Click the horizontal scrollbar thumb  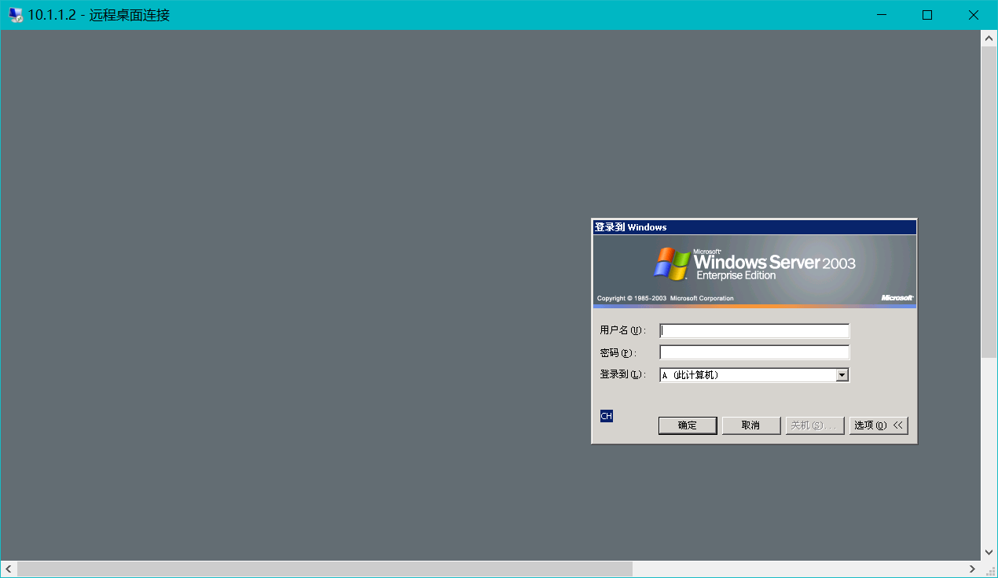[x=325, y=569]
